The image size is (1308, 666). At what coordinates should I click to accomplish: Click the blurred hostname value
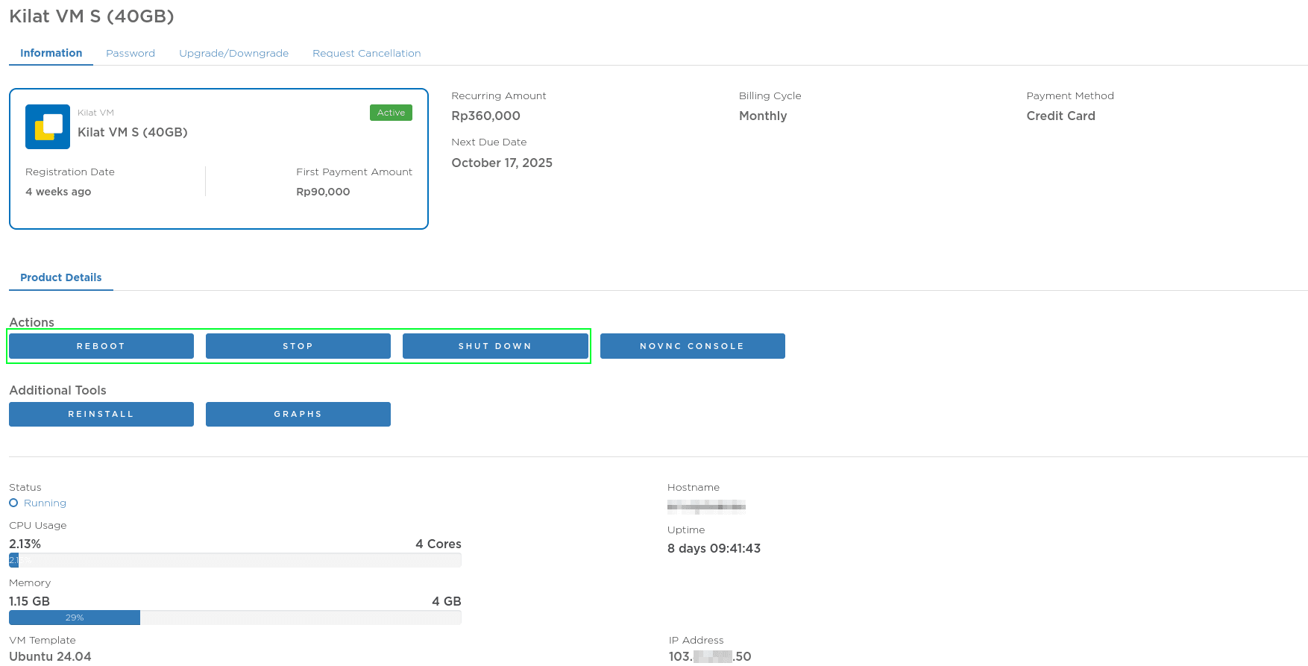coord(706,507)
